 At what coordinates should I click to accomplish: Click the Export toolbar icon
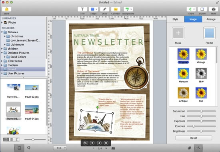[x=202, y=9]
